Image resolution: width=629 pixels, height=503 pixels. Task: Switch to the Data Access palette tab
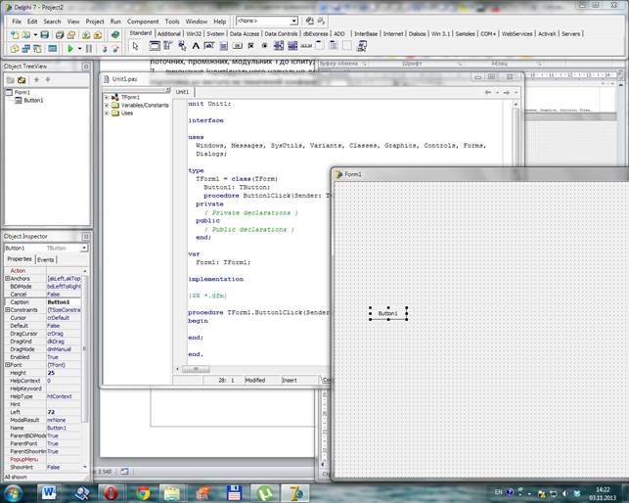[245, 33]
